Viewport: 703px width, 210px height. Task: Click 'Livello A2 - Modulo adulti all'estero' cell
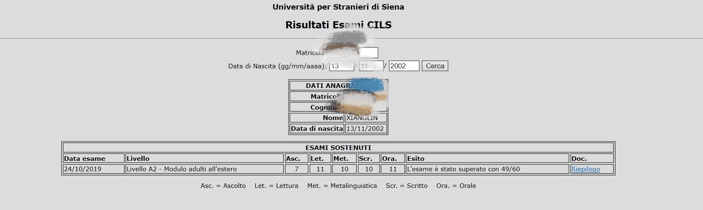coord(205,169)
